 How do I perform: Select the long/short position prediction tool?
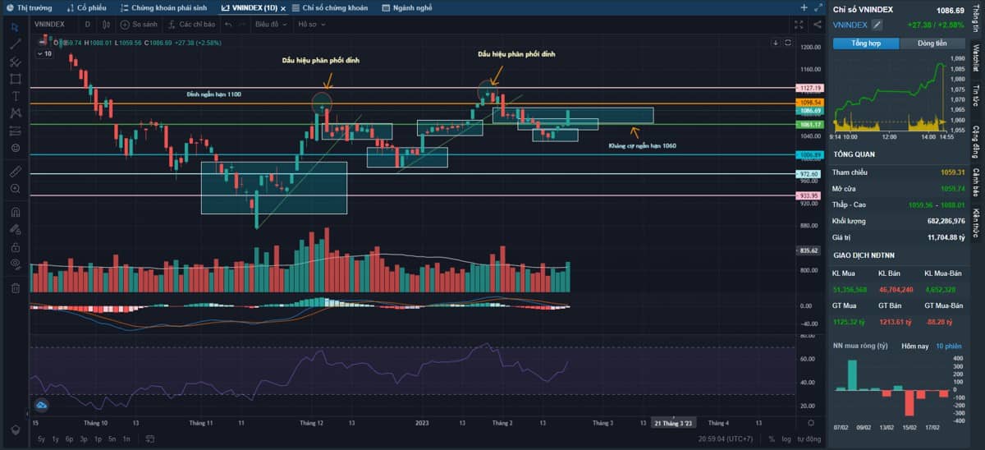point(15,131)
